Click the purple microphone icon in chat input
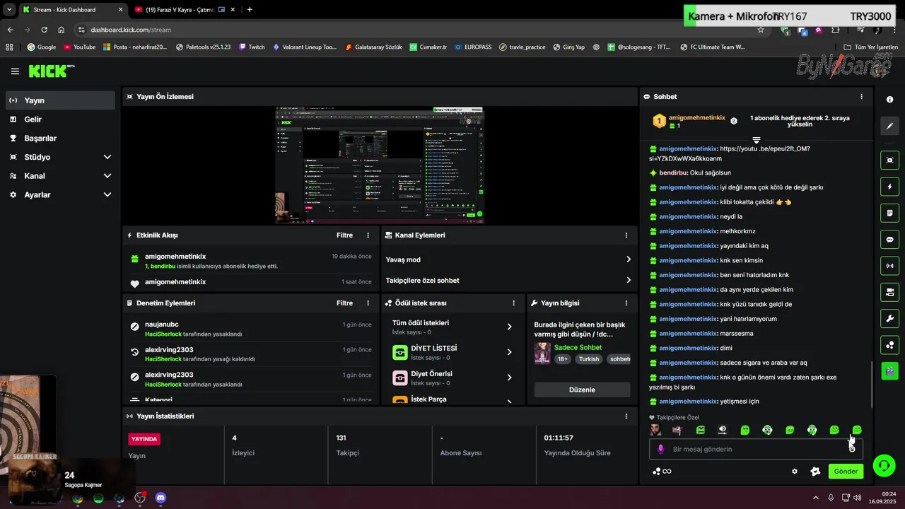The width and height of the screenshot is (905, 509). click(x=661, y=449)
